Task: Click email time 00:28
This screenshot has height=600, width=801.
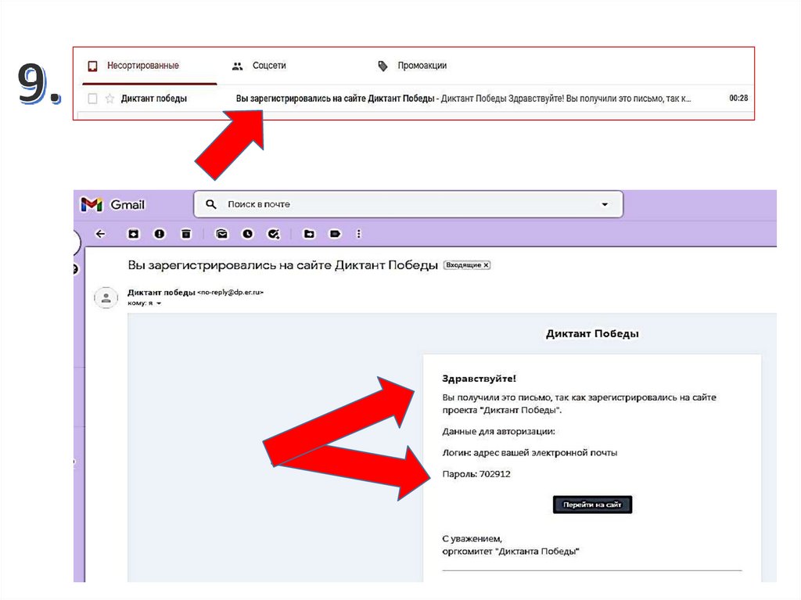Action: click(738, 98)
